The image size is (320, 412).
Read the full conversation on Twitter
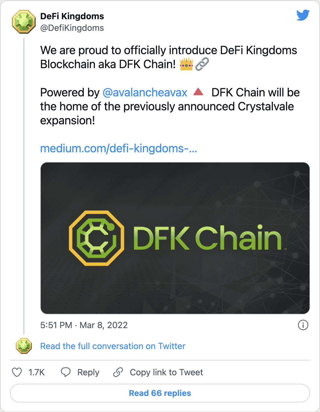point(113,346)
